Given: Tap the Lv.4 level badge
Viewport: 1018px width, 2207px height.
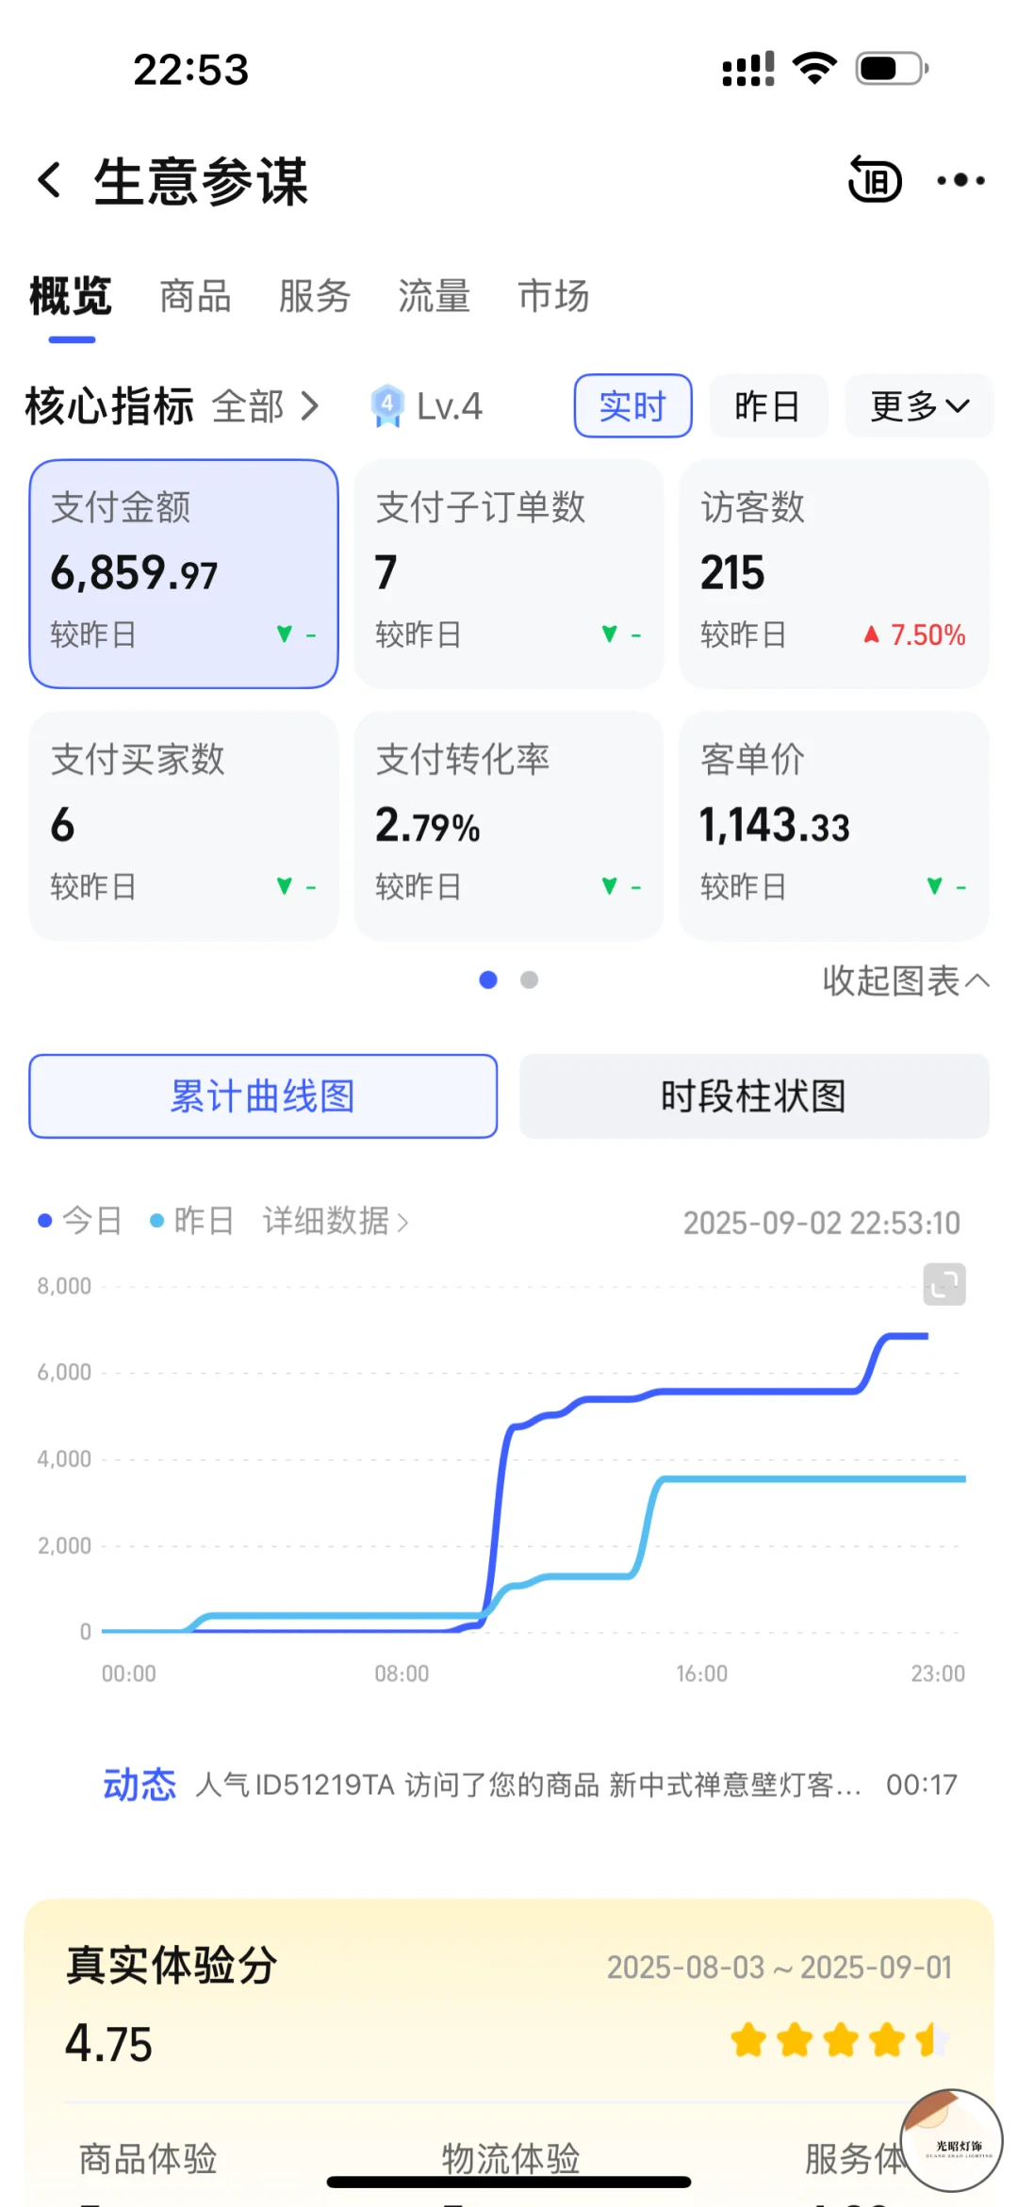Looking at the screenshot, I should 426,406.
